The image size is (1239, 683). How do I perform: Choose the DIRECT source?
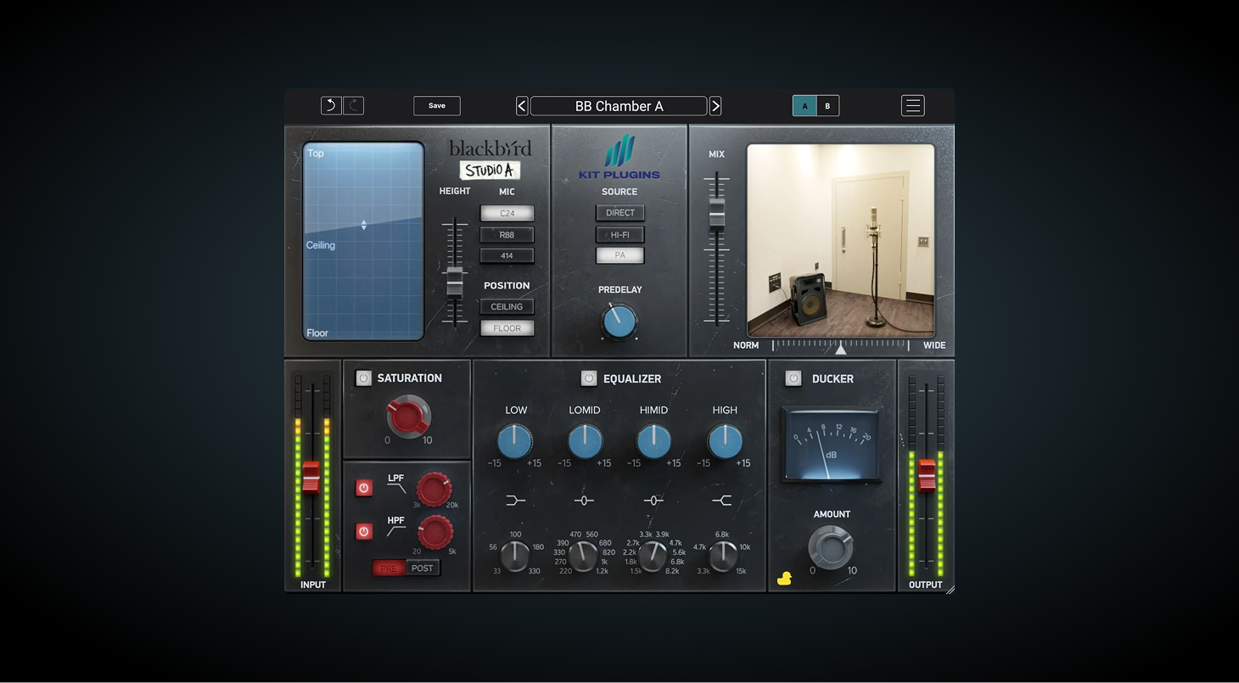(620, 213)
